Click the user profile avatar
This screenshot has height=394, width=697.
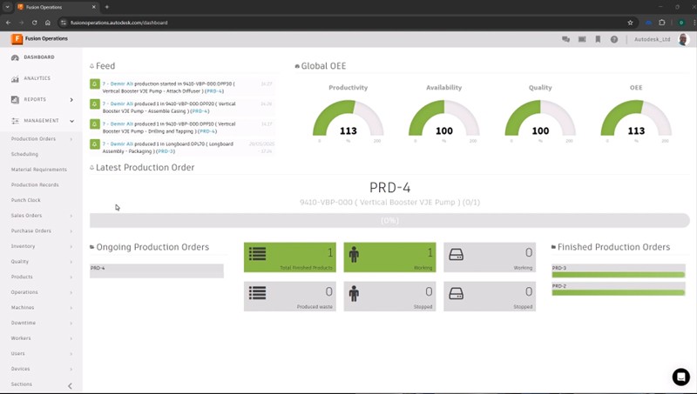coord(684,39)
